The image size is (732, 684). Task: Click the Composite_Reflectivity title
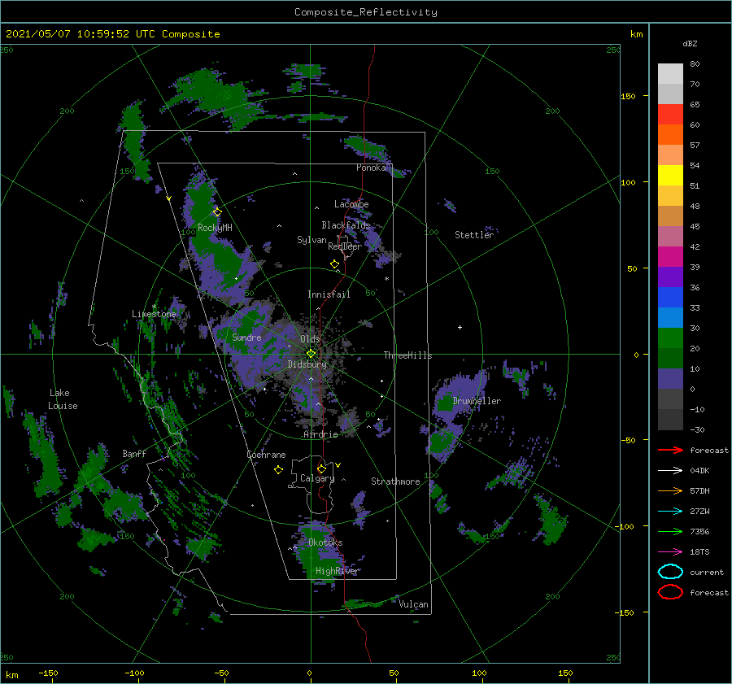click(366, 12)
